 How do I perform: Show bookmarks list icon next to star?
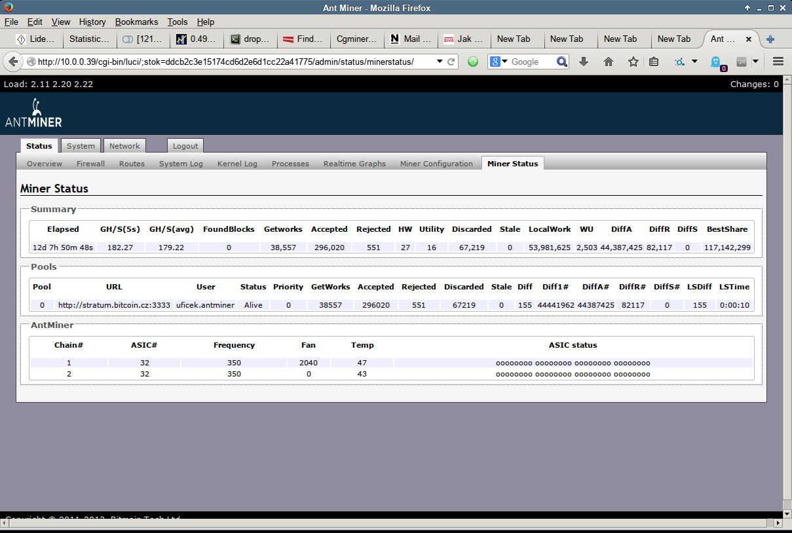[654, 62]
